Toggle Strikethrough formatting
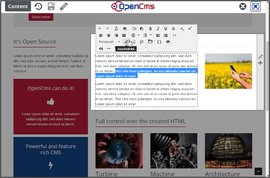The width and height of the screenshot is (270, 178). point(173,29)
